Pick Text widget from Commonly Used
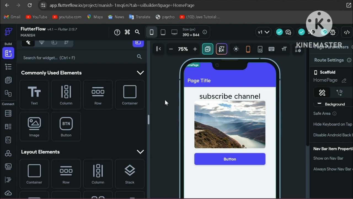The image size is (353, 199). pyautogui.click(x=34, y=95)
